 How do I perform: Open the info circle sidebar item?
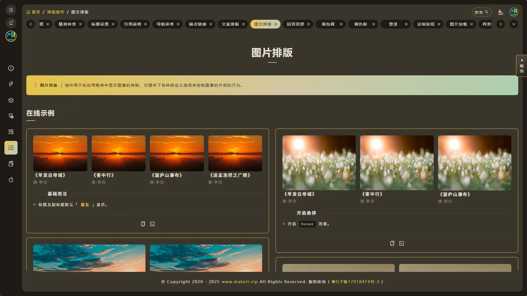[11, 68]
